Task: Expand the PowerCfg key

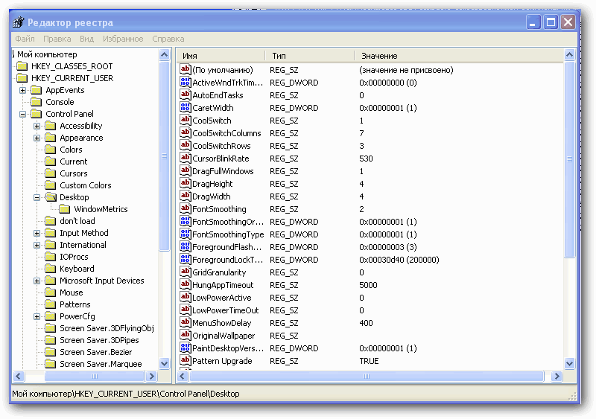Action: click(x=37, y=316)
